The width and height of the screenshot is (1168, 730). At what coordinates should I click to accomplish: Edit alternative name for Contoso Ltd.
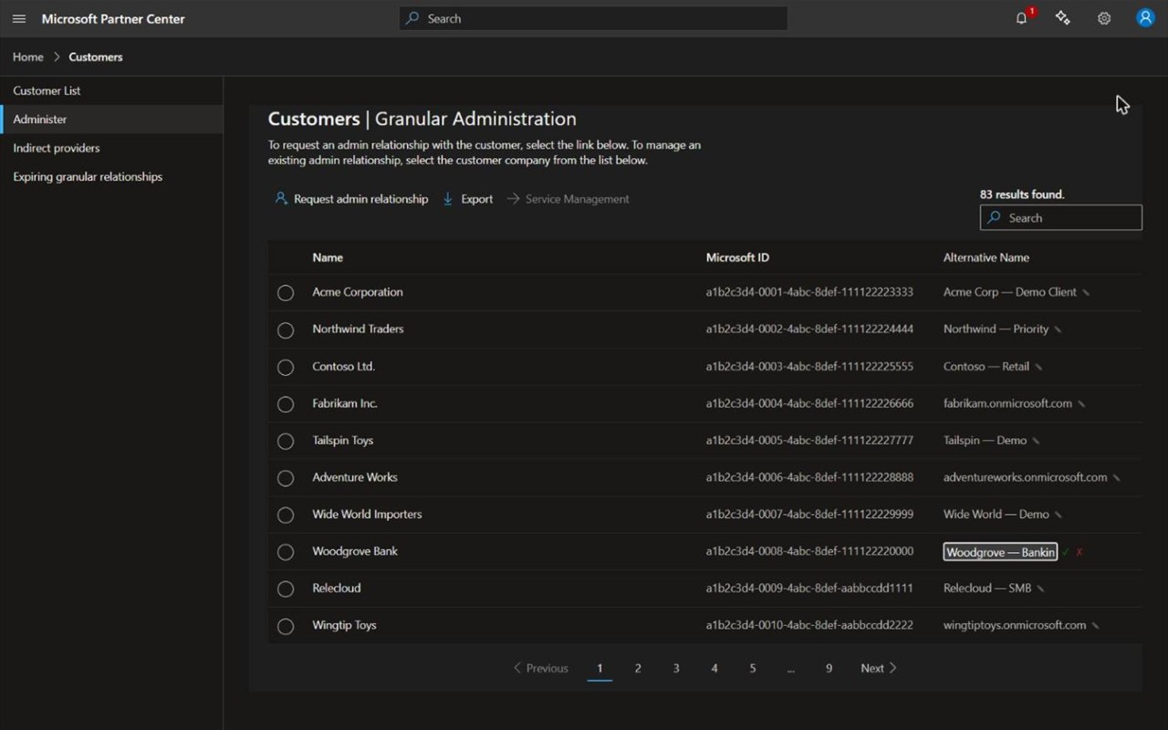pos(1038,367)
